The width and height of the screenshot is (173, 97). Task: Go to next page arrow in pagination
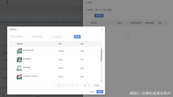(x=89, y=85)
